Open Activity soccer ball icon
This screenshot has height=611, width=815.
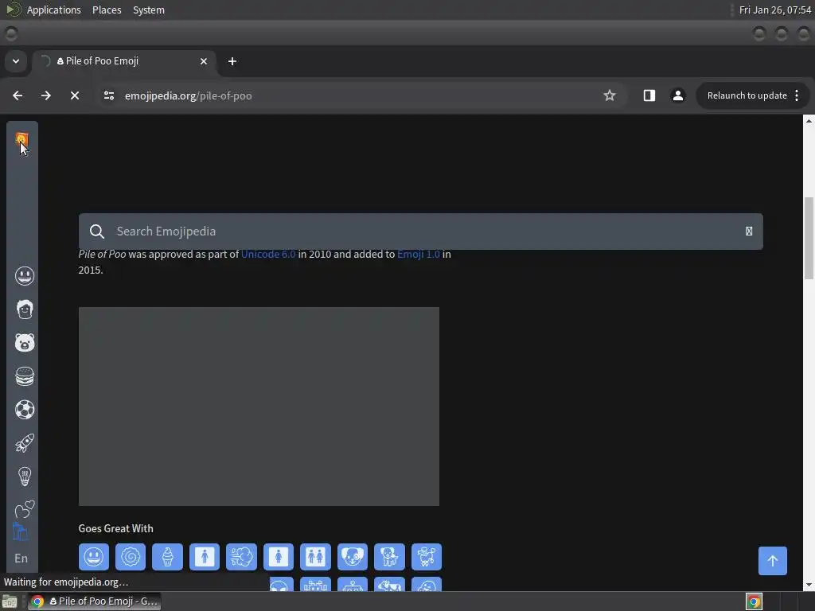click(x=25, y=410)
